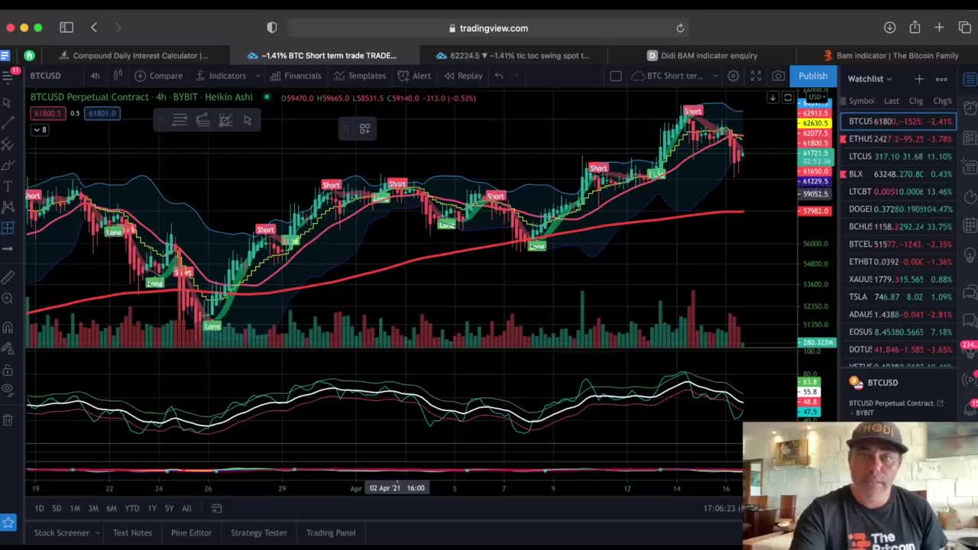Toggle the pane maximize button near price axis

(x=788, y=98)
